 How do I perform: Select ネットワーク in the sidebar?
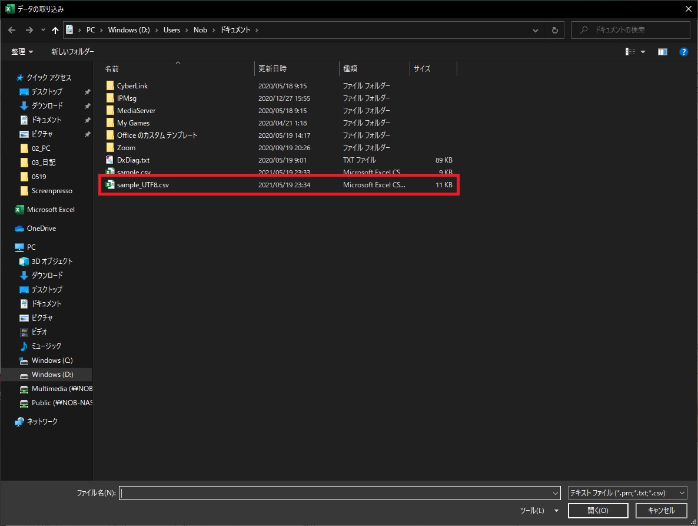(x=42, y=421)
